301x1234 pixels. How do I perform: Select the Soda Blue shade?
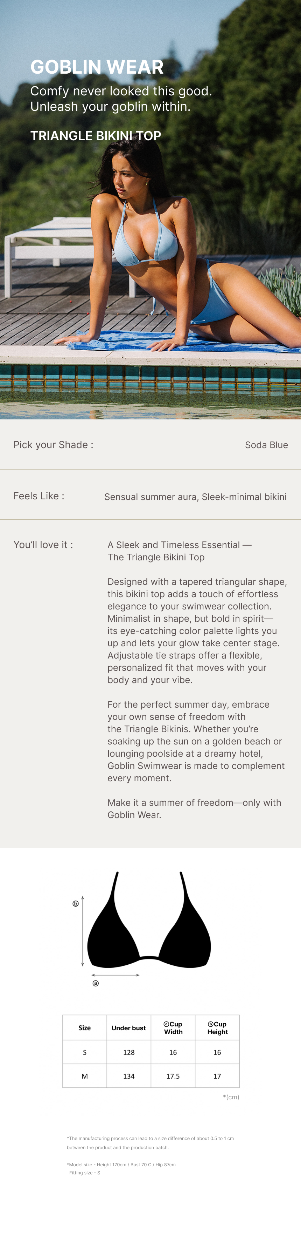(x=266, y=445)
